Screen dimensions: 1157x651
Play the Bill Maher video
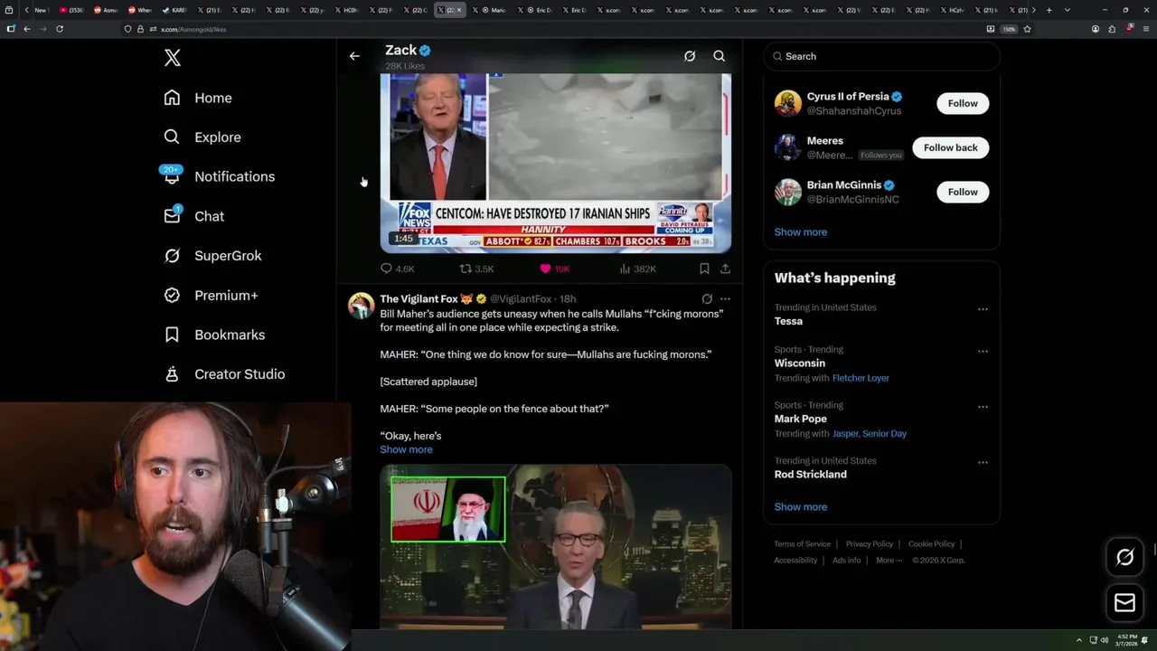pos(555,547)
